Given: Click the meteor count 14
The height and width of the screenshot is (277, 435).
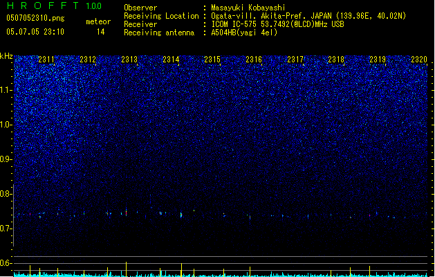Looking at the screenshot, I should coord(101,32).
